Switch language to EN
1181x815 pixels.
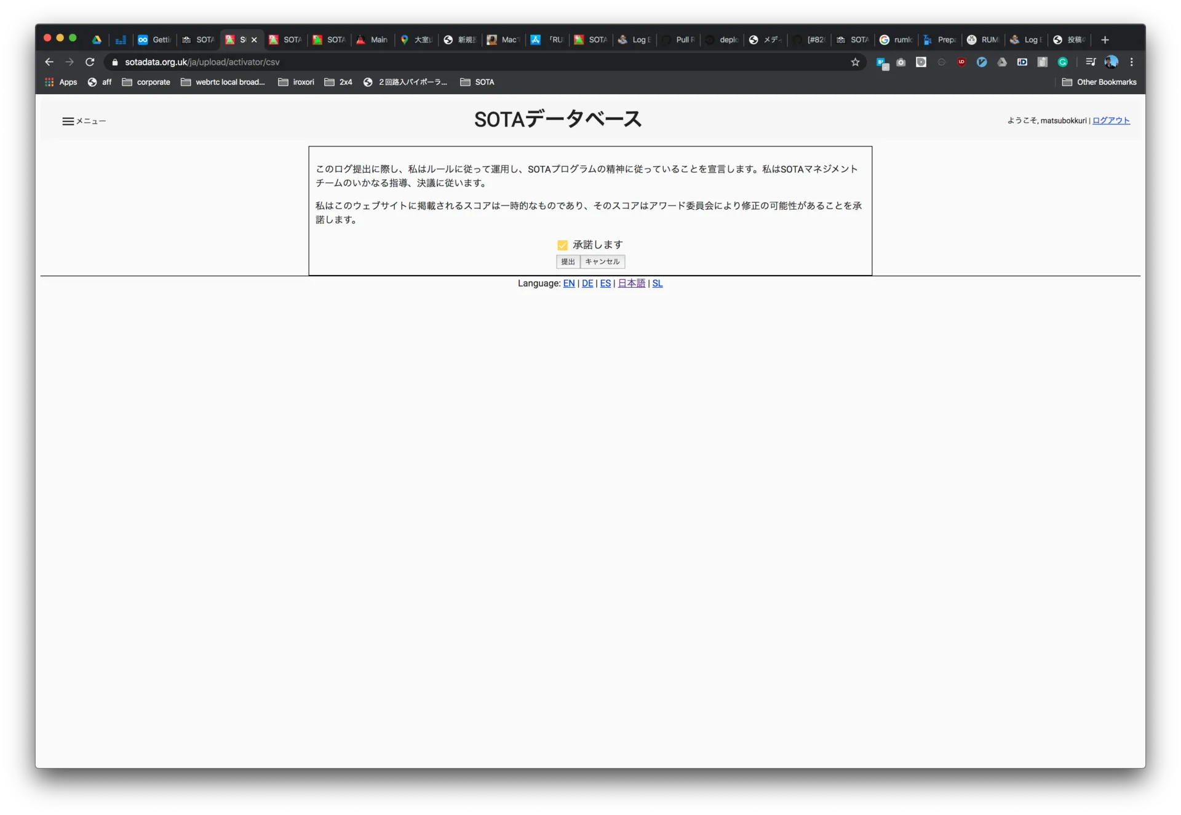(x=568, y=284)
